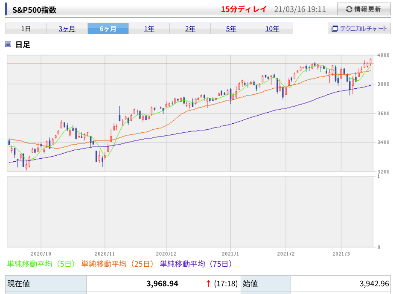Screen dimensions: 393x294
Task: Click the blue square icon next to 日足
Action: (x=8, y=44)
